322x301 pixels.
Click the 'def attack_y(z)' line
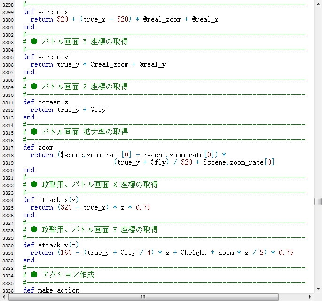(51, 245)
